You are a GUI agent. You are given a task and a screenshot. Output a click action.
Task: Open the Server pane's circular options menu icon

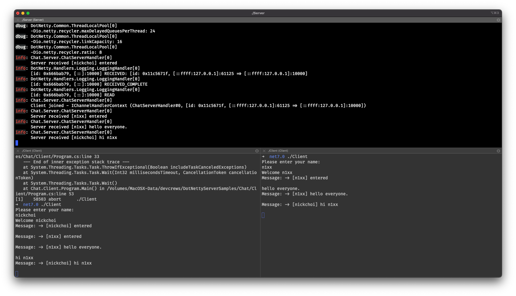tap(498, 20)
